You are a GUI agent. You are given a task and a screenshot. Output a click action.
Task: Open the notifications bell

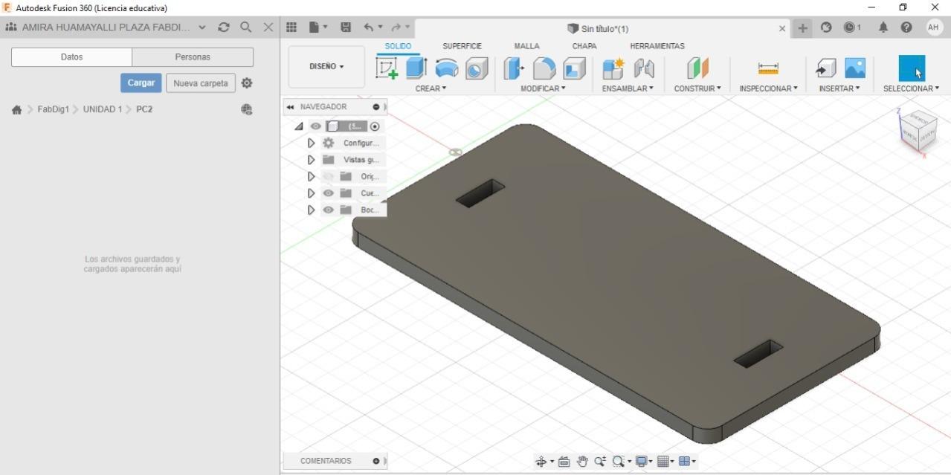[883, 28]
